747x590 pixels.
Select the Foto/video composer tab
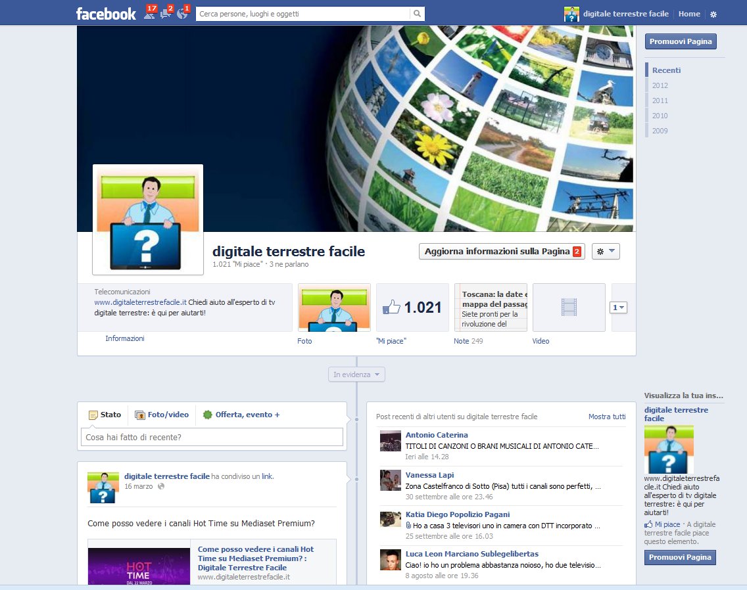tap(162, 415)
